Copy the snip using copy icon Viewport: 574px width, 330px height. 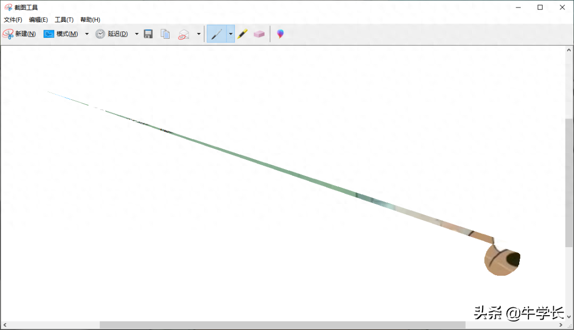[165, 34]
